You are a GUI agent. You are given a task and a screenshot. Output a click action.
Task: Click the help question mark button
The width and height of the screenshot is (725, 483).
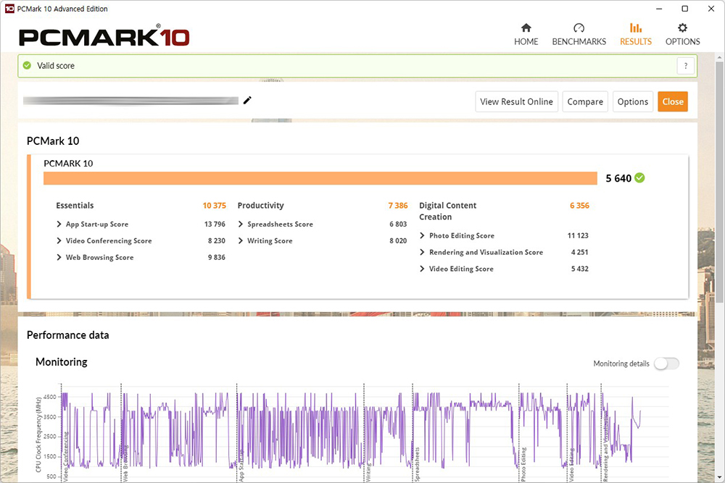coord(686,66)
